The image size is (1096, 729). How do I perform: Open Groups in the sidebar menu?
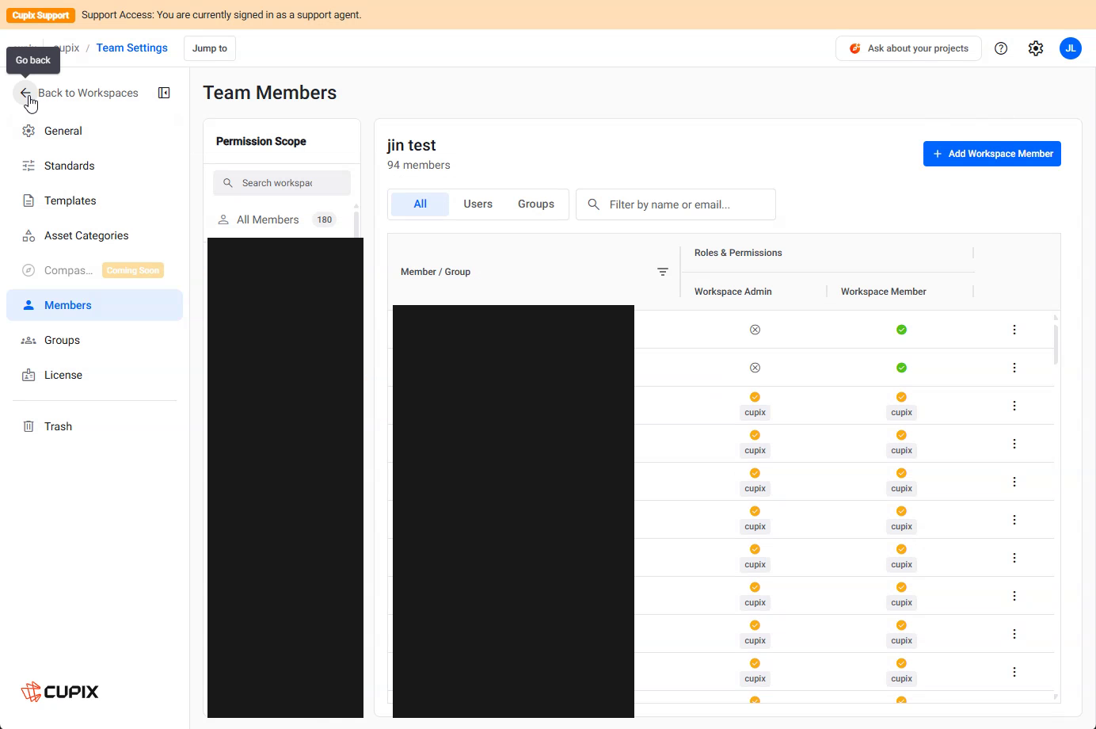[95, 340]
